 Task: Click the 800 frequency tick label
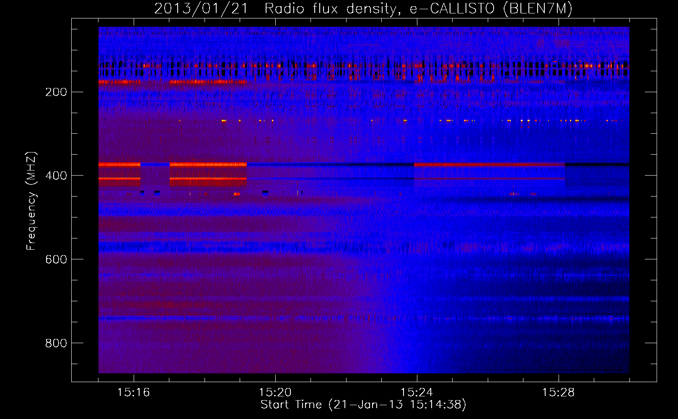click(56, 344)
